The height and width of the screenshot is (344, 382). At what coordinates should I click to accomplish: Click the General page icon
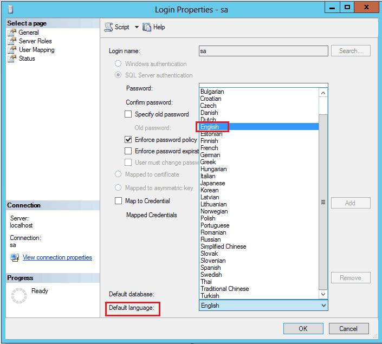click(12, 33)
